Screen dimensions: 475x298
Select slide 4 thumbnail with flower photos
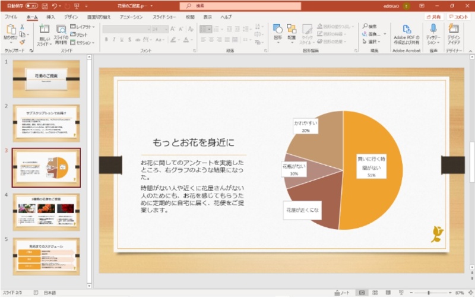coord(46,213)
